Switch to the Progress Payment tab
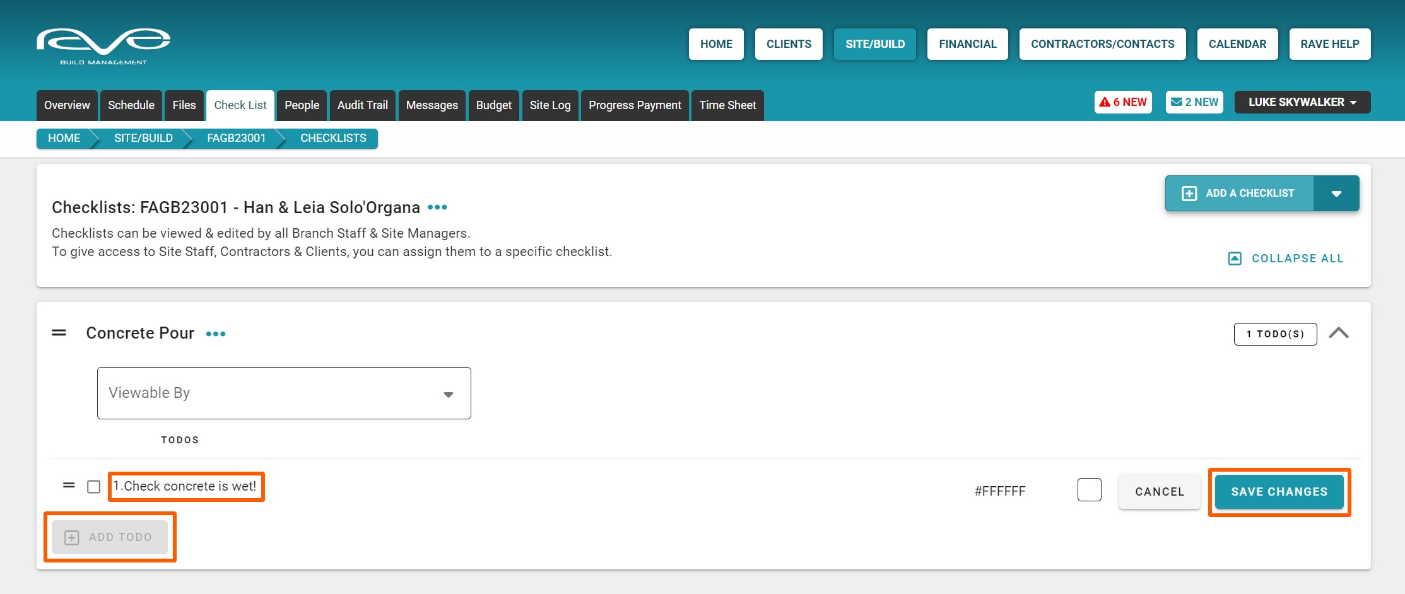 tap(635, 105)
